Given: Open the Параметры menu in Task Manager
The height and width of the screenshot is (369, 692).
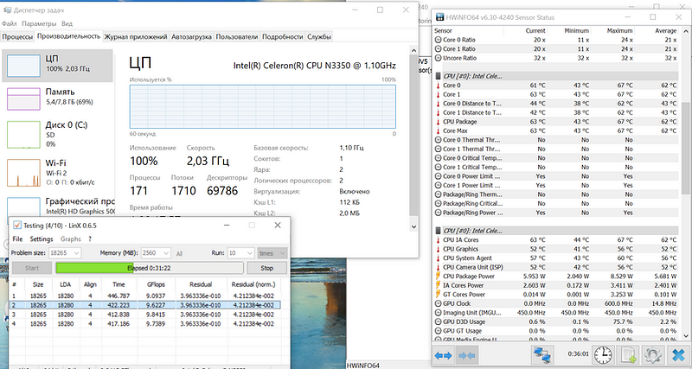Looking at the screenshot, I should [40, 24].
